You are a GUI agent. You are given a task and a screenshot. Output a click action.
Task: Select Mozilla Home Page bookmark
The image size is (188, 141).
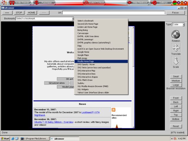point(101,61)
